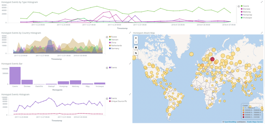
Task: Click the Glastopf label in Events Bar
Action: [x=51, y=86]
